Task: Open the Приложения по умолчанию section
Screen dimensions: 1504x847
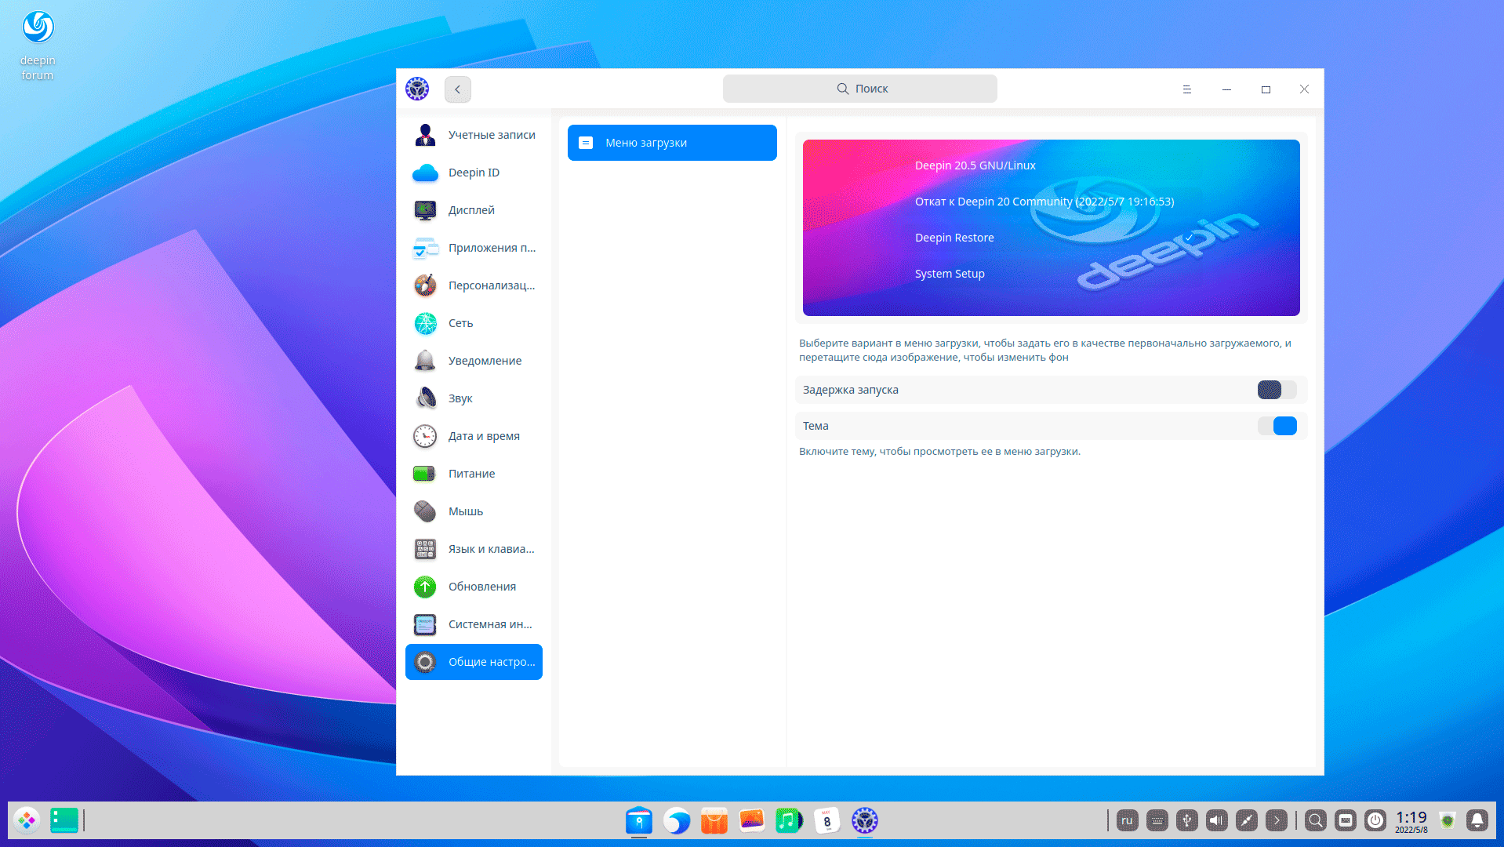Action: pyautogui.click(x=474, y=248)
